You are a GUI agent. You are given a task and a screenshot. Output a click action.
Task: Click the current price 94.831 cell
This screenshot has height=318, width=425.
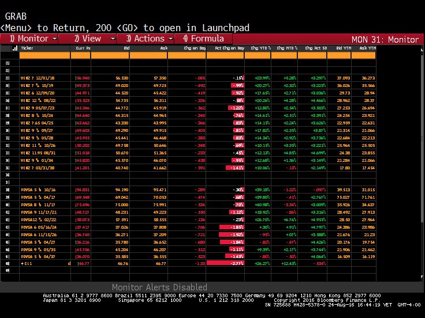pos(83,190)
